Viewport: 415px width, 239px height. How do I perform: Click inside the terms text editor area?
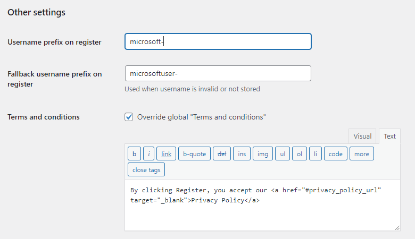click(262, 212)
